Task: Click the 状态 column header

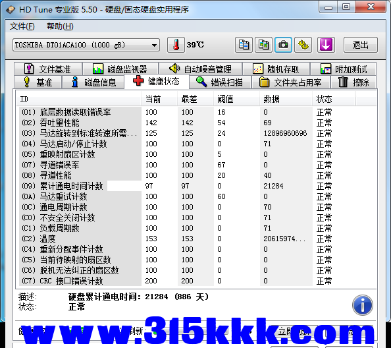Action: pos(334,99)
